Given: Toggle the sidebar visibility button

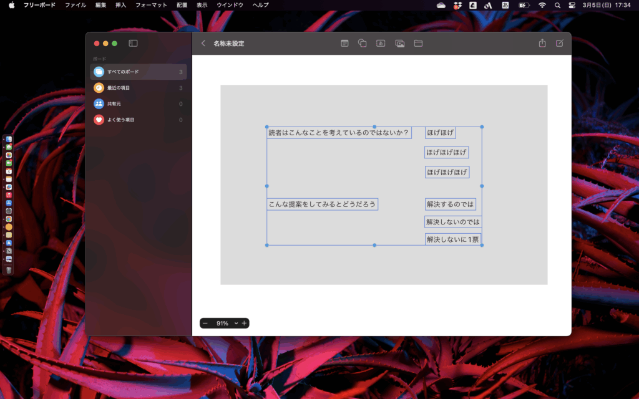Looking at the screenshot, I should click(x=132, y=43).
